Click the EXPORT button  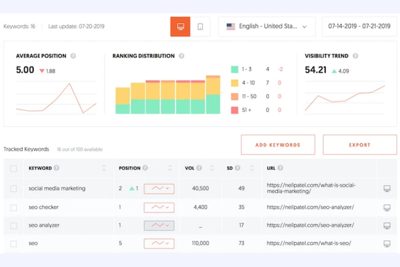[359, 145]
